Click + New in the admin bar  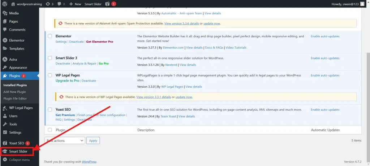click(75, 4)
